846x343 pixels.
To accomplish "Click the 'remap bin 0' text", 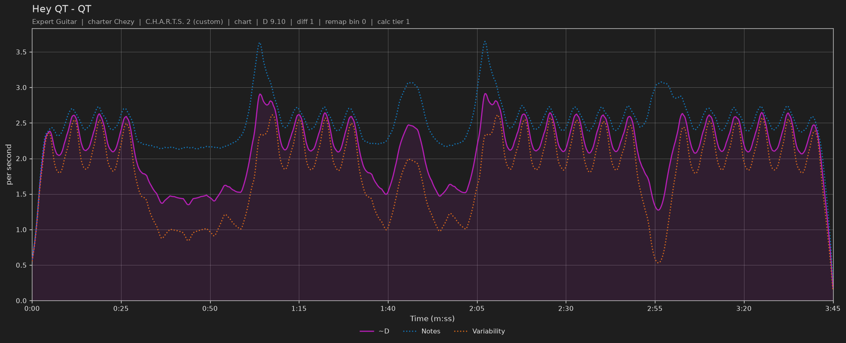I will click(x=345, y=22).
